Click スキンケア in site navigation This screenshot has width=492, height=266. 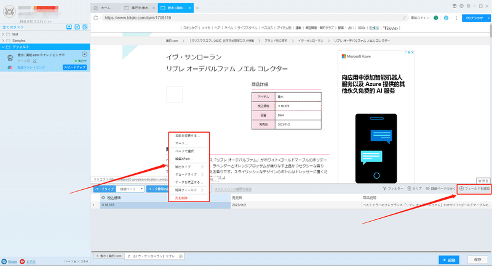tap(190, 28)
